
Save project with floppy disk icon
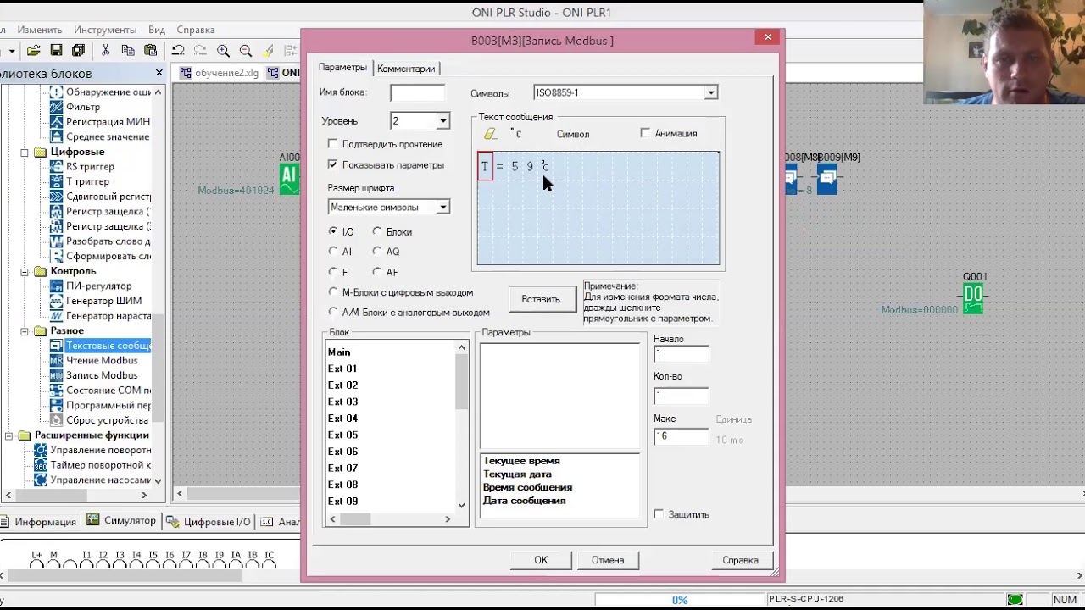pyautogui.click(x=56, y=51)
